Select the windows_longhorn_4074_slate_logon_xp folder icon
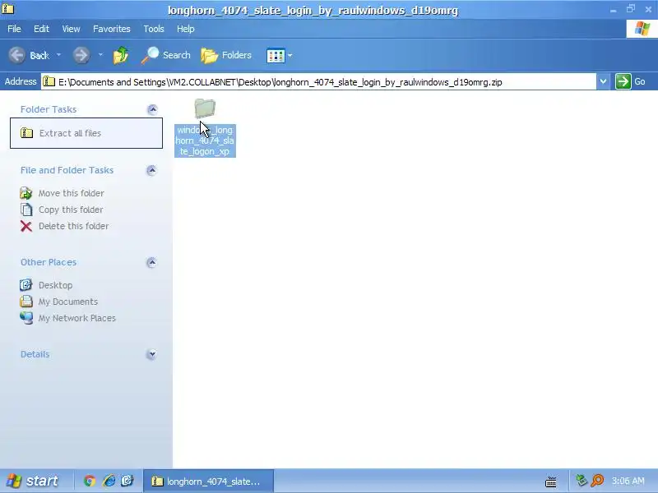This screenshot has height=493, width=658. click(205, 108)
